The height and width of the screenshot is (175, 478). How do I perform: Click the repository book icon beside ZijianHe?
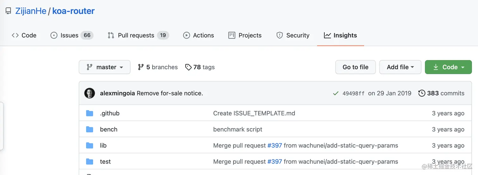click(9, 11)
